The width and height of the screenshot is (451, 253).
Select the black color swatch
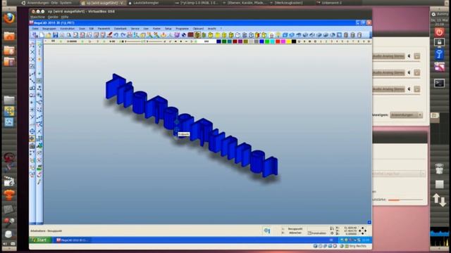294,41
